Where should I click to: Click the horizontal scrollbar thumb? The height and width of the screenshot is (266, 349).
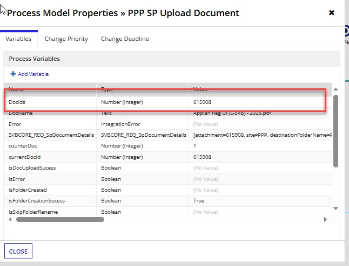[x=60, y=219]
